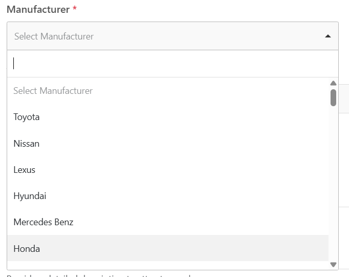Click the blinking text cursor in the search box
The width and height of the screenshot is (349, 277).
(x=14, y=64)
